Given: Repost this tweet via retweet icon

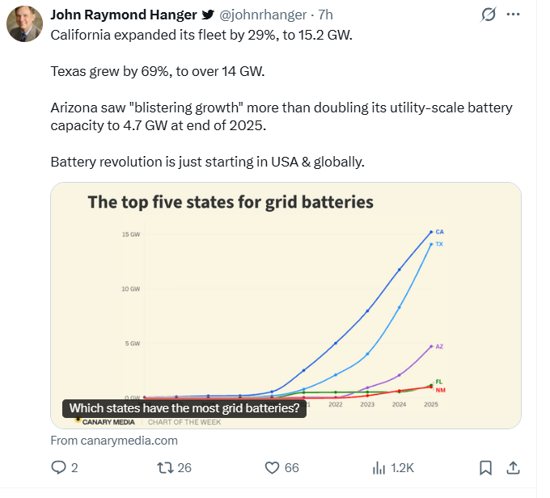Looking at the screenshot, I should click(163, 467).
